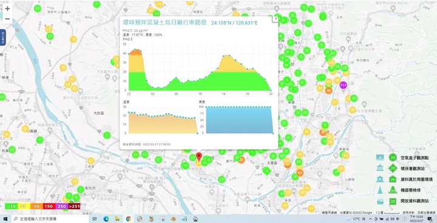Click the green circle 20 legend marker
Screen dimensions: 437x223
(393, 158)
